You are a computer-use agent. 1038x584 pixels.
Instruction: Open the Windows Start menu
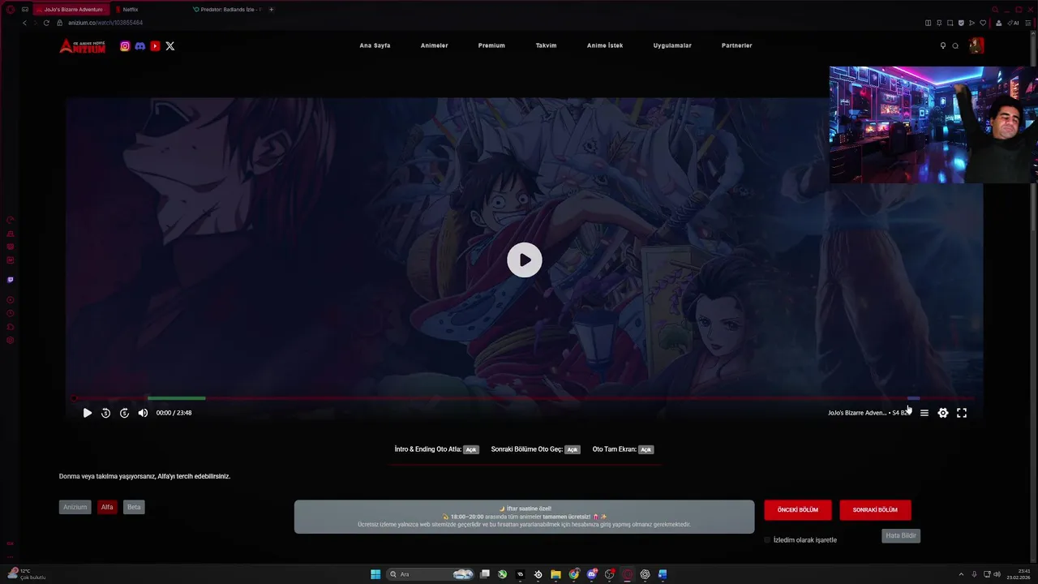(375, 574)
